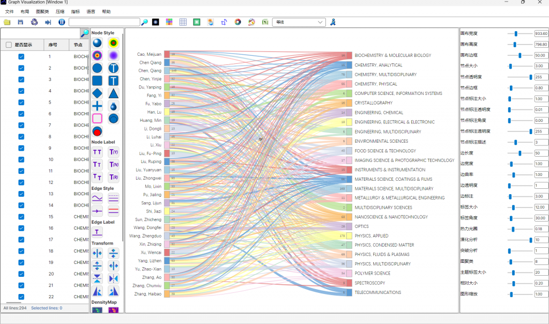Open the 等线 dropdown in toolbar
Image resolution: width=549 pixels, height=324 pixels.
point(299,22)
